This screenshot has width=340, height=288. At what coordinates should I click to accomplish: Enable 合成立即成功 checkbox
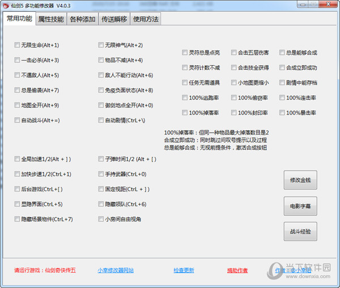tap(282, 67)
